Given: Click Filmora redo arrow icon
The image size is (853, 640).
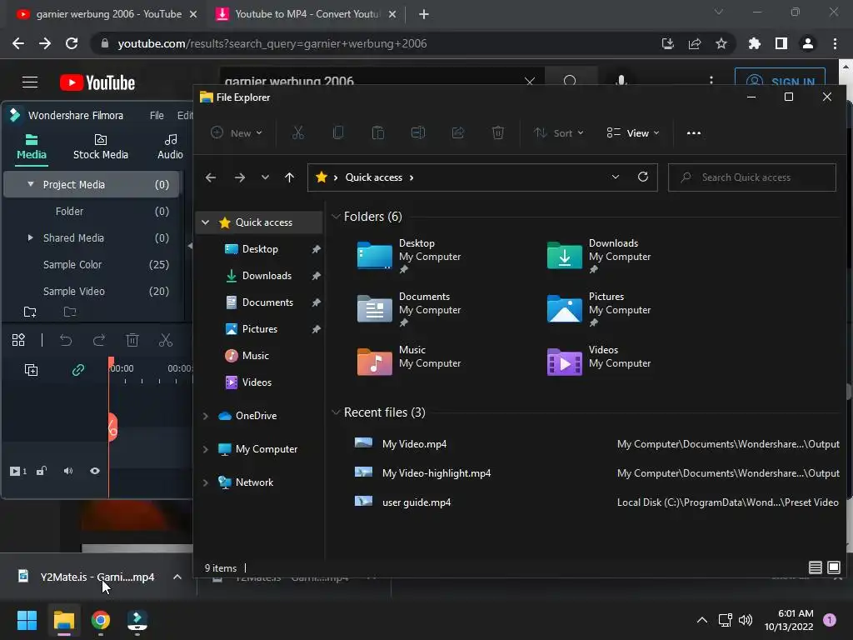Looking at the screenshot, I should (x=99, y=341).
